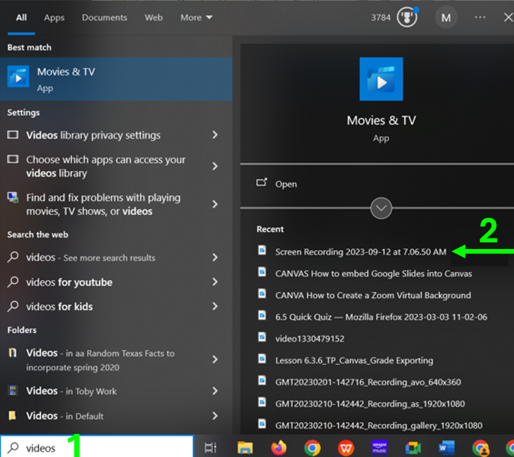Click Open for Movies & TV
Screen dimensions: 514x457
[286, 184]
